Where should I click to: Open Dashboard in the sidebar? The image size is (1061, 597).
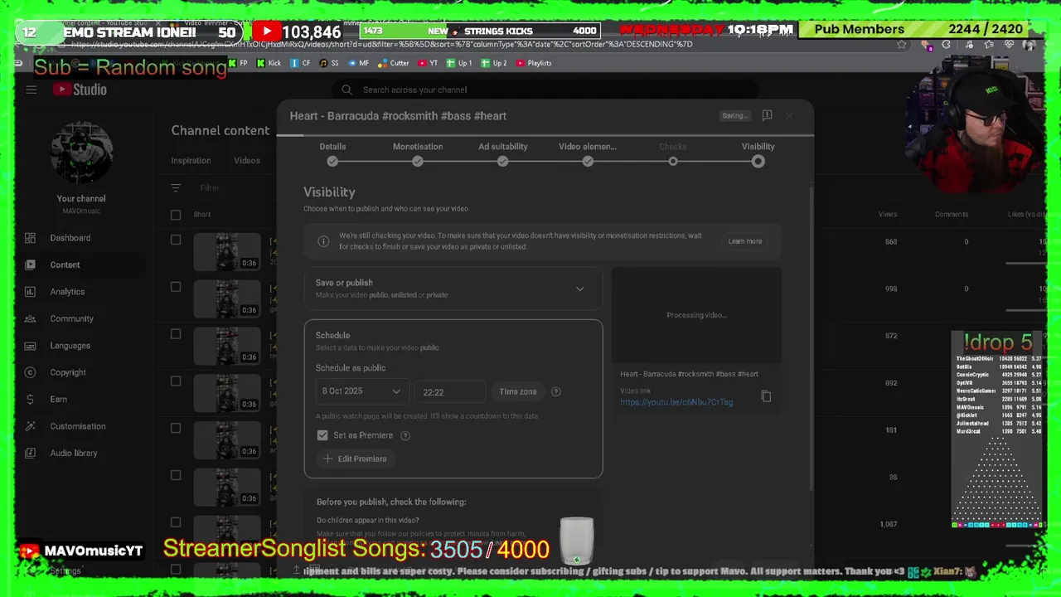pos(70,238)
